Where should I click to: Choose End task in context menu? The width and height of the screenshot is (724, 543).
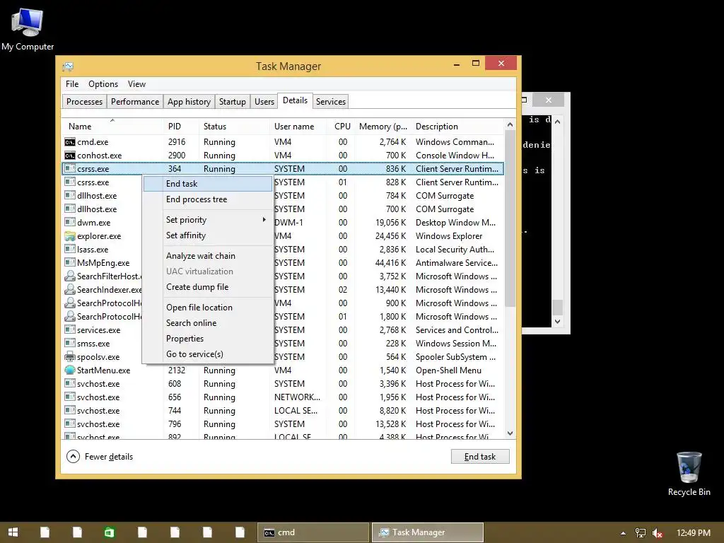coord(208,184)
